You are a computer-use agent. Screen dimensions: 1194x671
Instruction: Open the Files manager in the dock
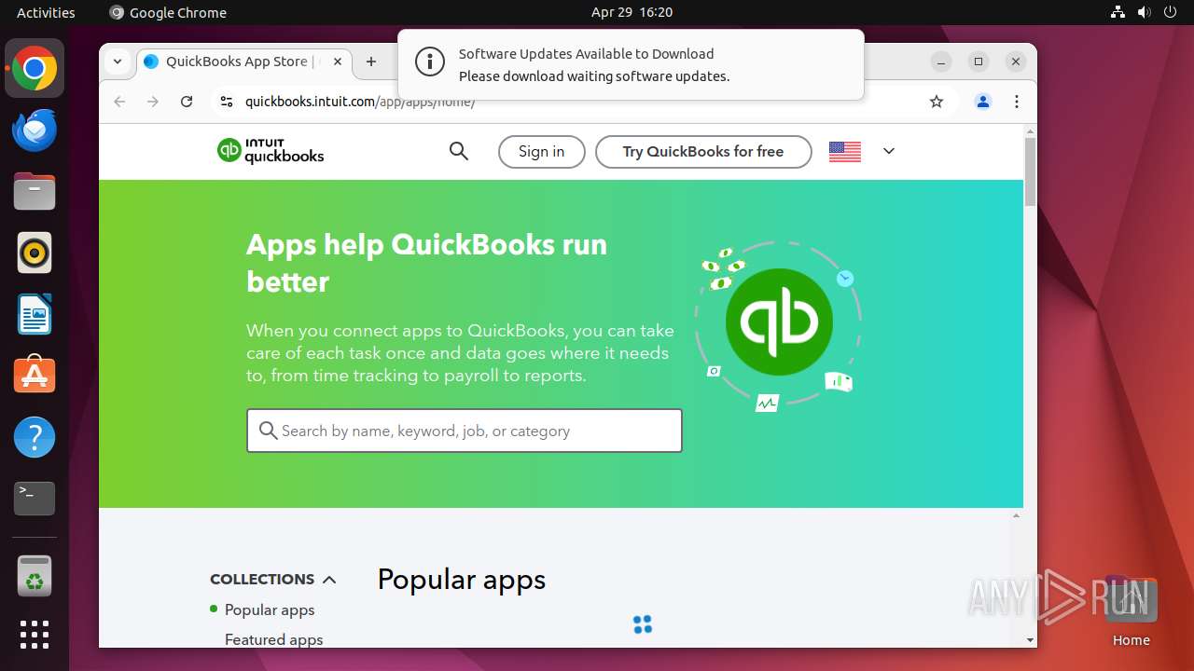pyautogui.click(x=35, y=192)
